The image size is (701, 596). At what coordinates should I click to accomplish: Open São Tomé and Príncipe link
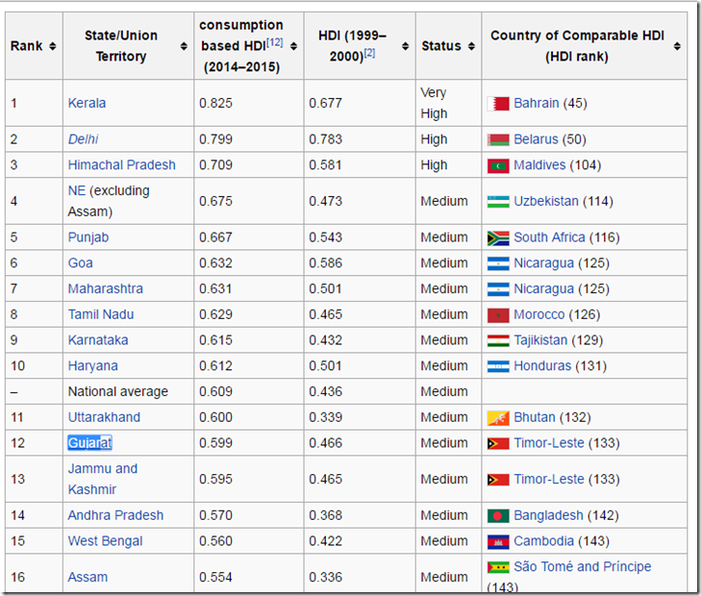coord(583,567)
